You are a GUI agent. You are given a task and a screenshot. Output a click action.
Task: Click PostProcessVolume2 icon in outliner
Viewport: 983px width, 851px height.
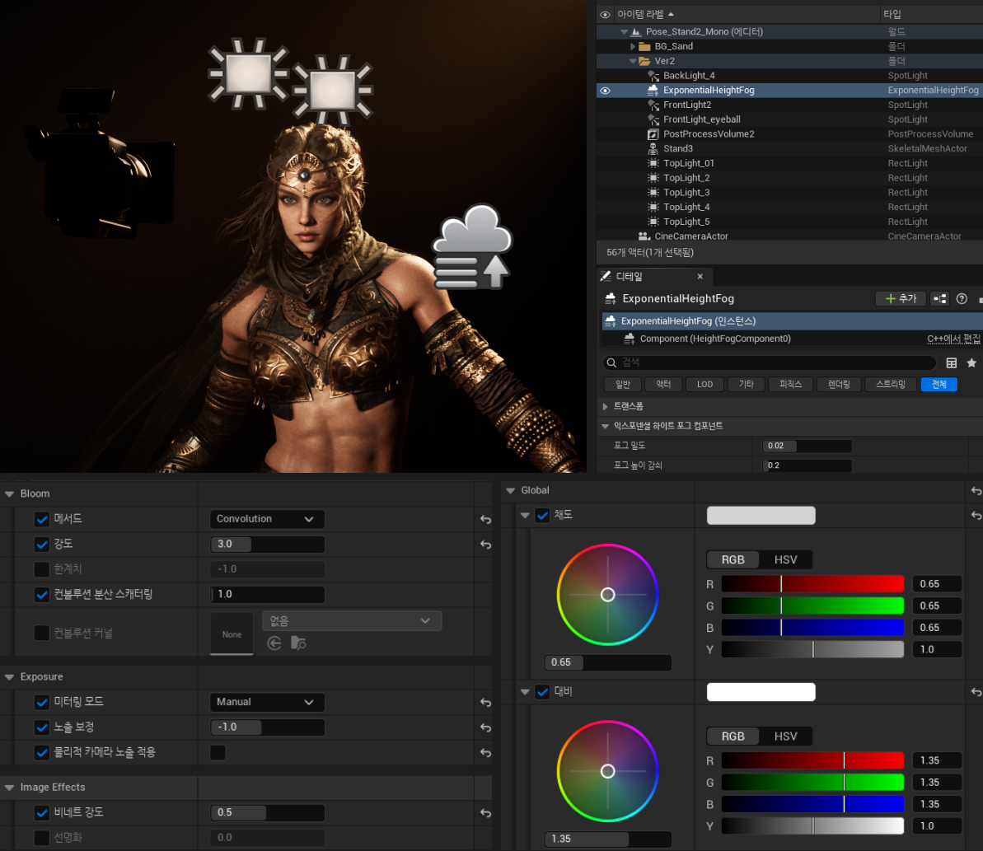point(653,134)
